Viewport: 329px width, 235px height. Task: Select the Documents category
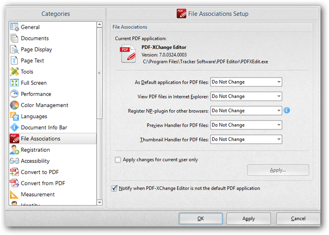click(x=53, y=39)
